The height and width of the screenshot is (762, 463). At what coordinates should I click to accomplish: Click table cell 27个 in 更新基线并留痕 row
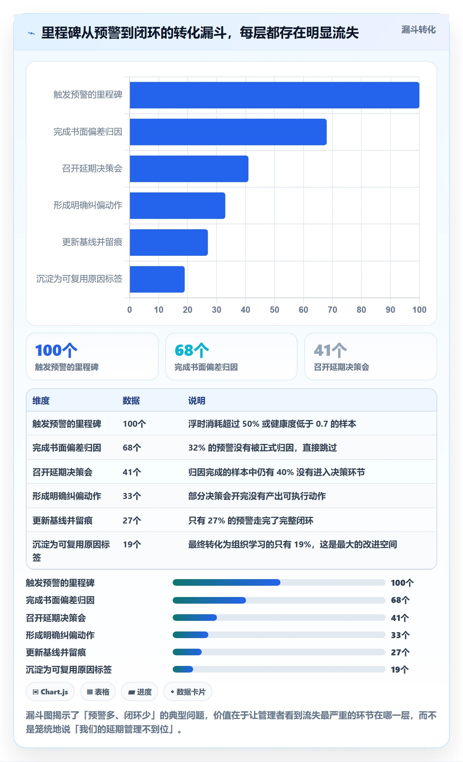tap(132, 520)
